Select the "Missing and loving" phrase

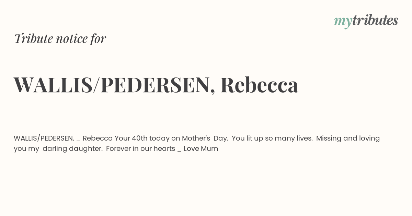(348, 139)
